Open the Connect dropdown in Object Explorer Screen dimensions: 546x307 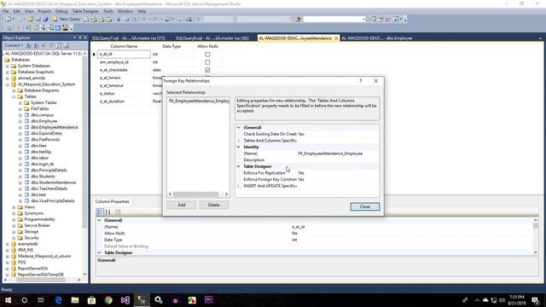pyautogui.click(x=14, y=45)
